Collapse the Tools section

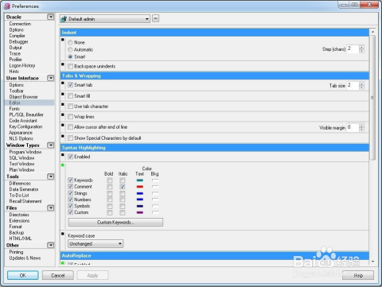click(x=50, y=176)
